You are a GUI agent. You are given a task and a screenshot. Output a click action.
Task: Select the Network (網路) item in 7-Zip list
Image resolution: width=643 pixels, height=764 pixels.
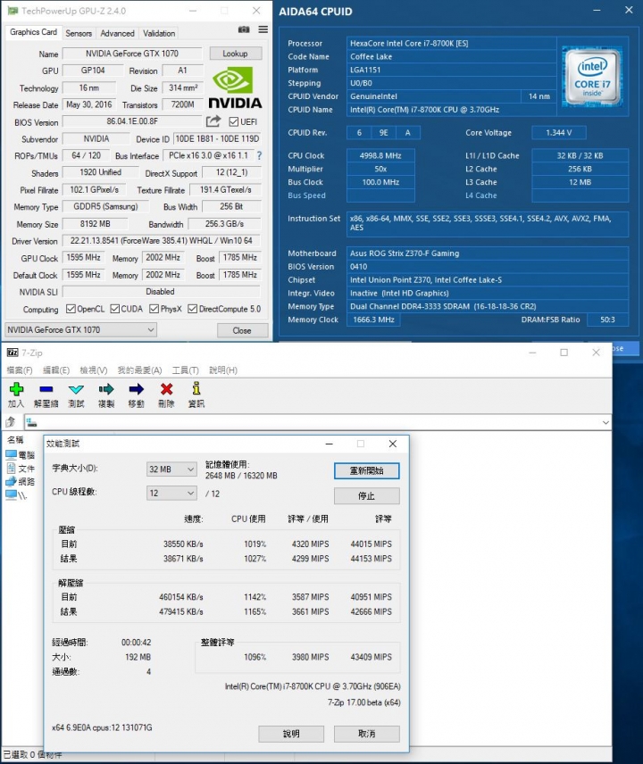(20, 482)
